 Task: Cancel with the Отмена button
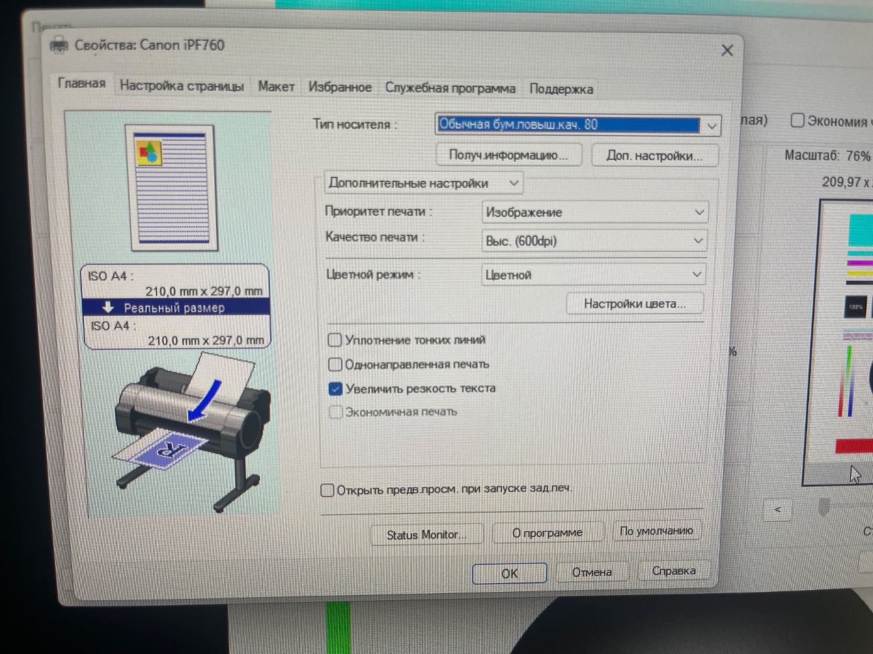point(591,572)
